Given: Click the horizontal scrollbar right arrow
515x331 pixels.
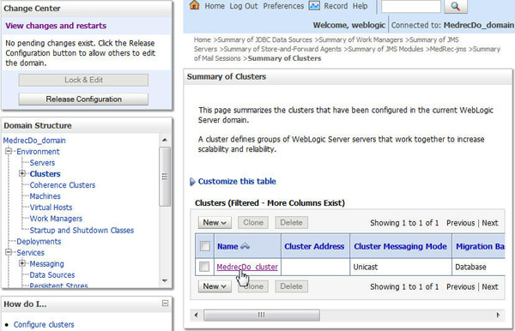Looking at the screenshot, I should pyautogui.click(x=498, y=315).
